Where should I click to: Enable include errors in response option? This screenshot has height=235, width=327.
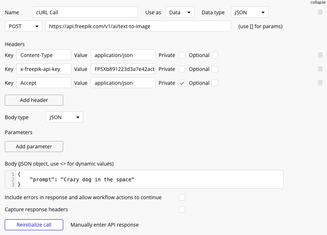pyautogui.click(x=182, y=197)
